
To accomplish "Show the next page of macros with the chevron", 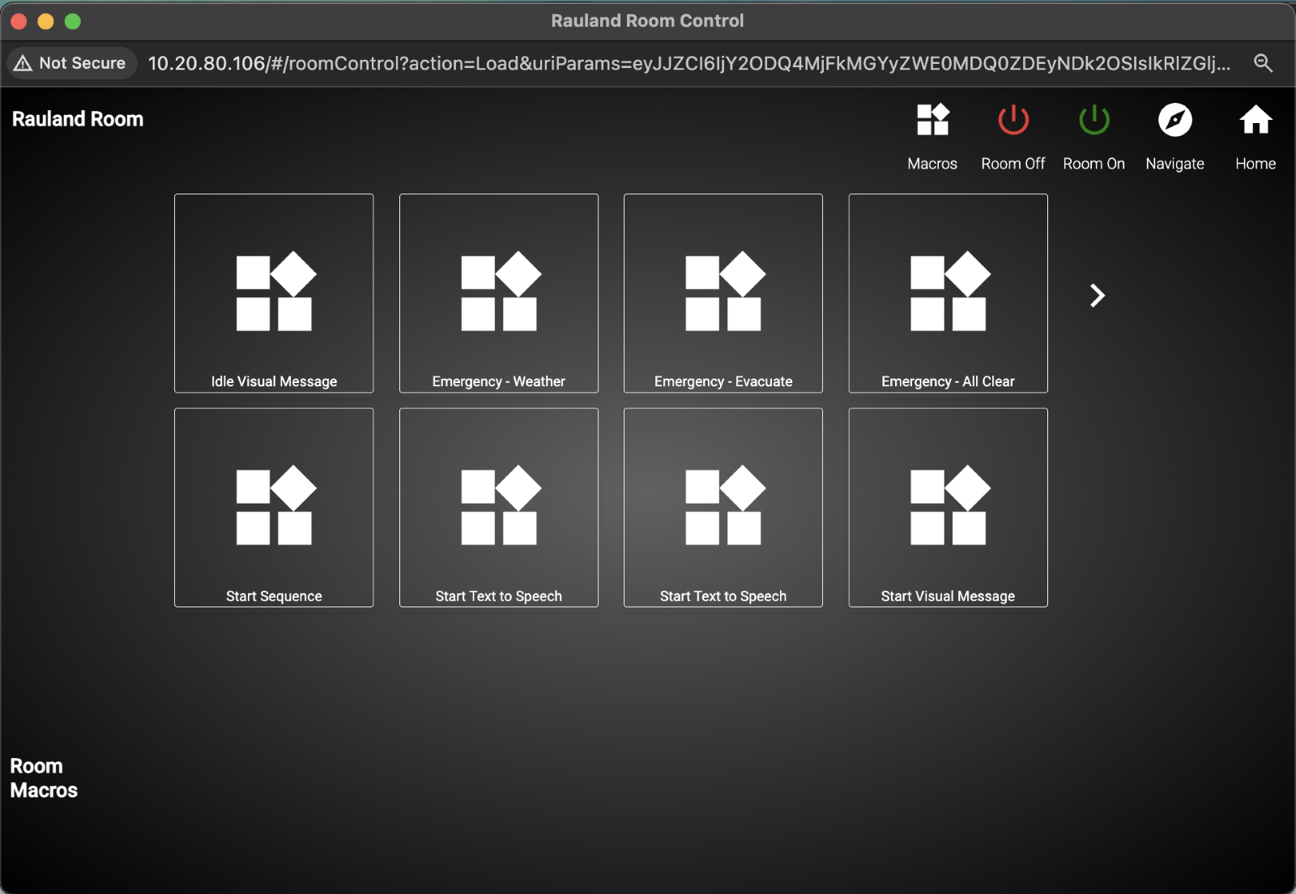I will (x=1098, y=296).
